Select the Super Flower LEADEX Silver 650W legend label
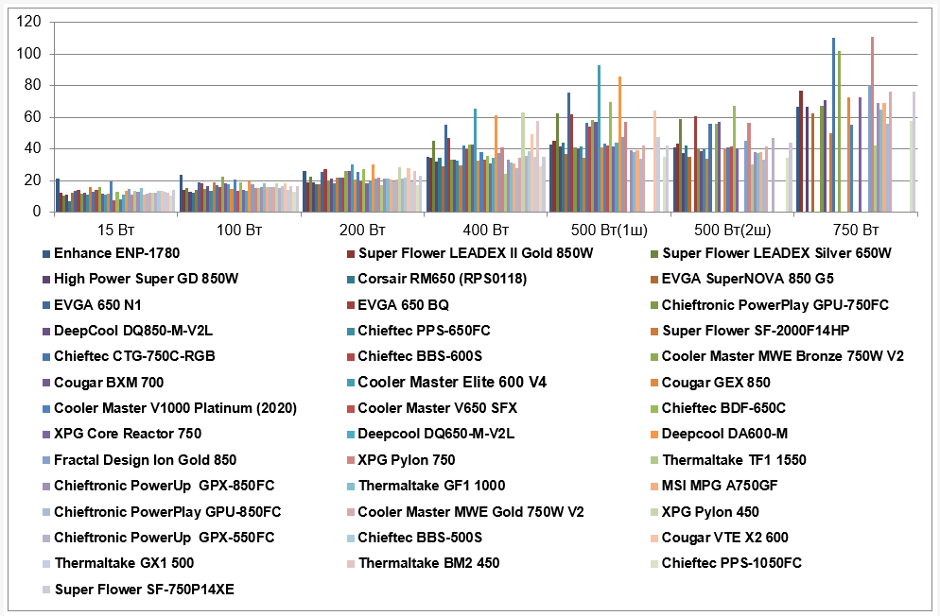Screen dimensions: 940x616 pos(776,253)
